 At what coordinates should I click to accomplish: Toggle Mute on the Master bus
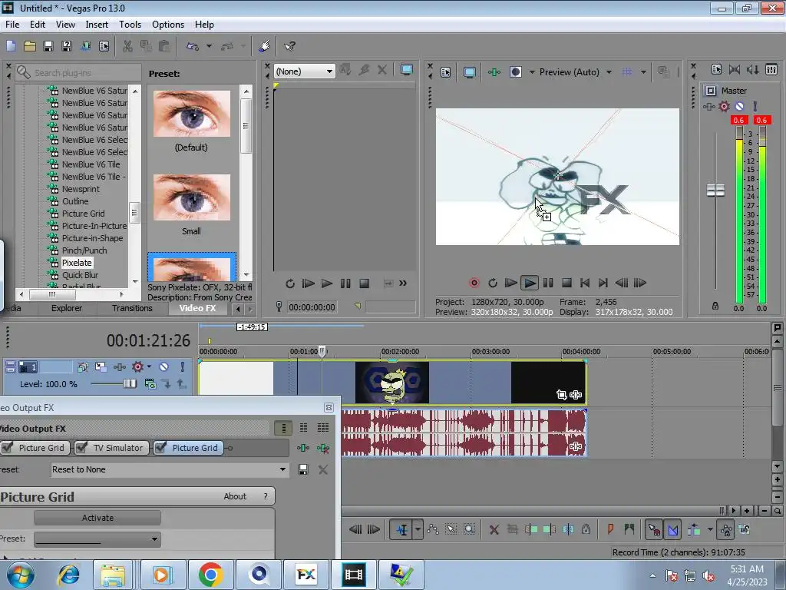pos(739,106)
